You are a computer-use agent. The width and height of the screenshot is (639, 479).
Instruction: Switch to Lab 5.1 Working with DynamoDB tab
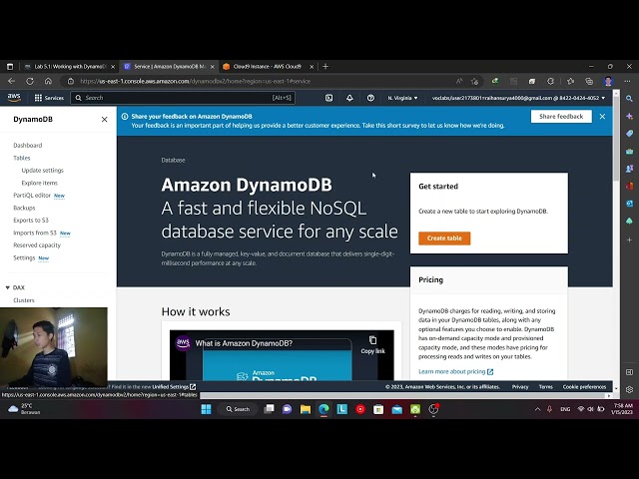tap(70, 67)
